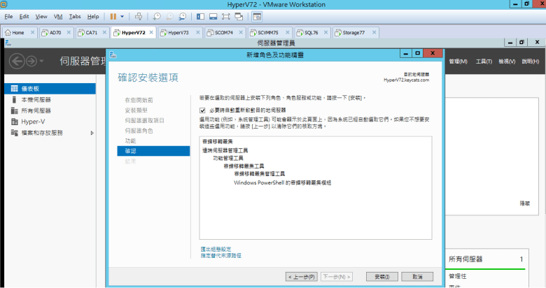Click the Server Manager back arrow
546x288 pixels.
tap(17, 62)
